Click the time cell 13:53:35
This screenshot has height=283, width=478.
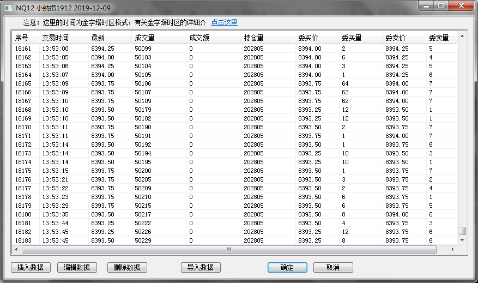55,214
